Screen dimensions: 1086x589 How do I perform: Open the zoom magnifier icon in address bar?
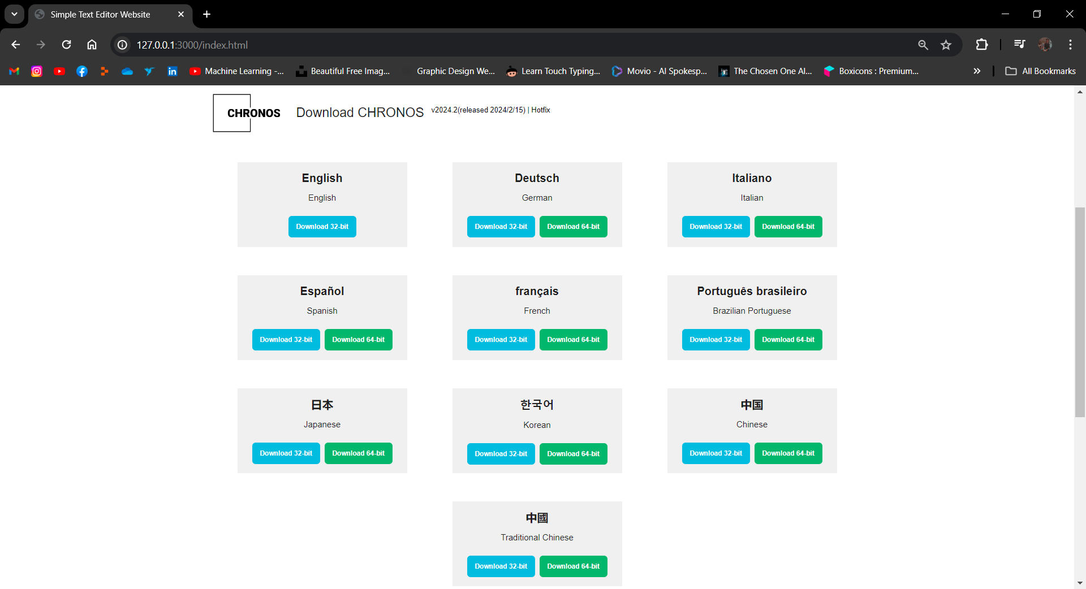coord(923,45)
